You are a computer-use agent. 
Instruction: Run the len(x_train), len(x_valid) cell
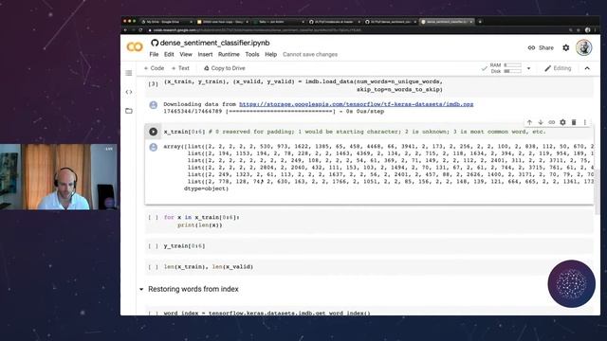tap(154, 267)
